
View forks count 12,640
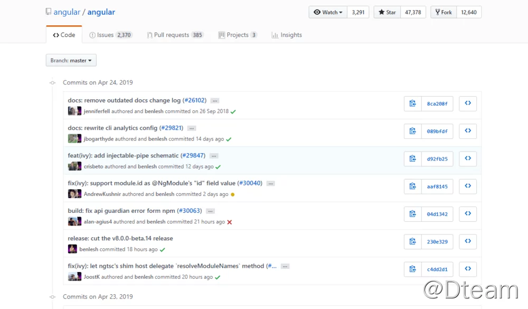click(469, 12)
